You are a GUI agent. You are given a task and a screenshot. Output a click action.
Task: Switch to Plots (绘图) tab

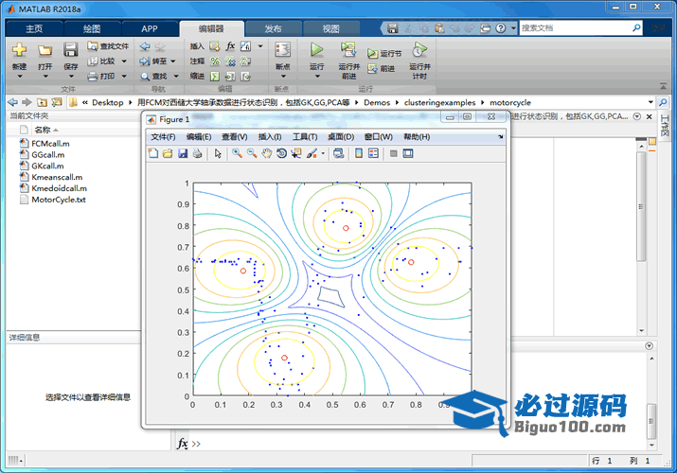(x=92, y=29)
